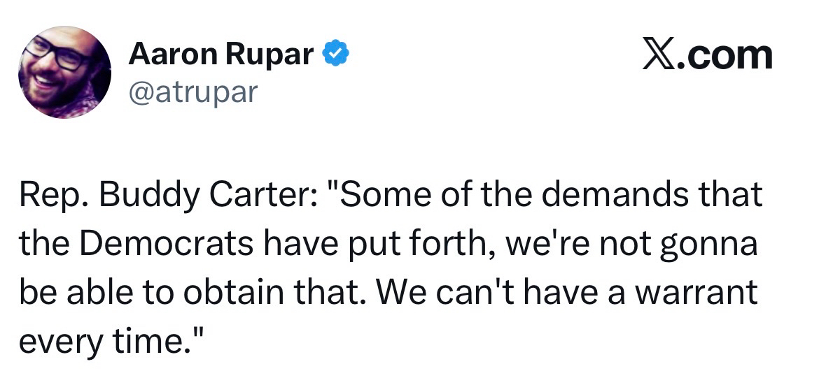Click the words "We can't" in the tweet
Image resolution: width=819 pixels, height=378 pixels.
tap(427, 293)
